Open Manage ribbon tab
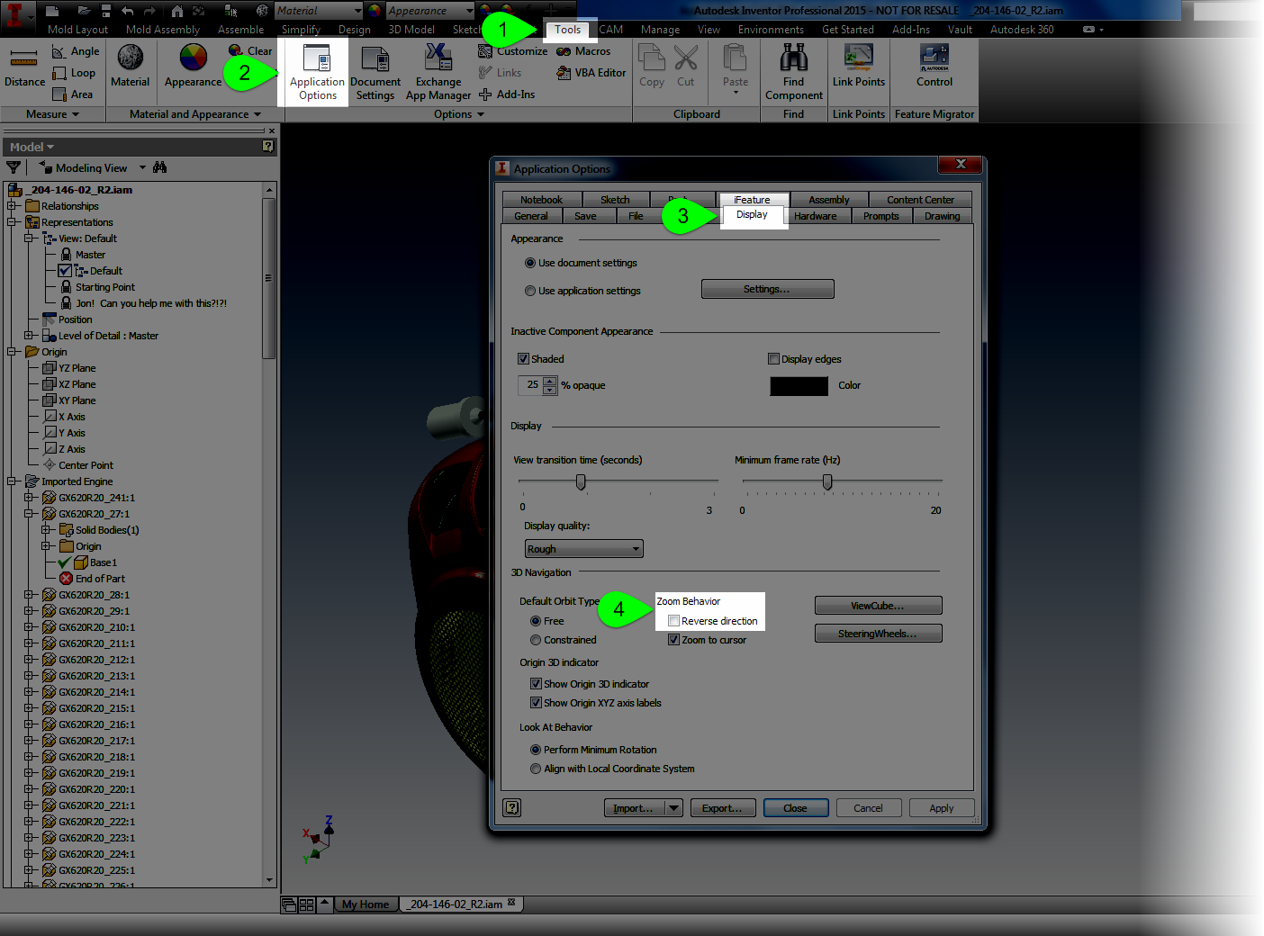 [x=660, y=30]
